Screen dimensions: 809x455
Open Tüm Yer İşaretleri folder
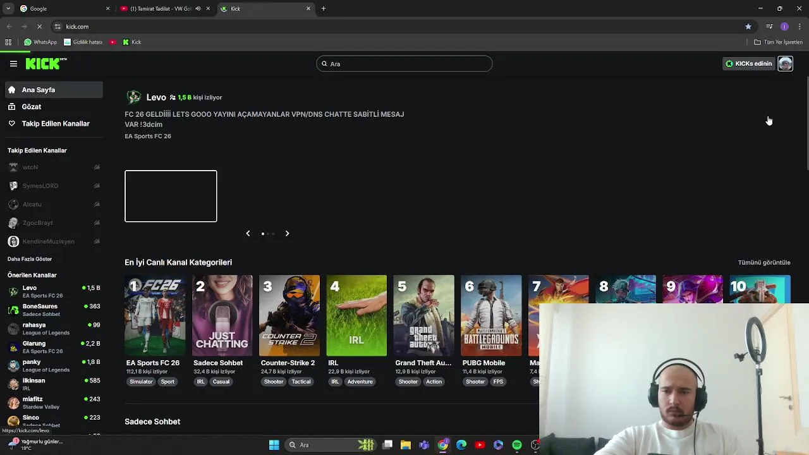pyautogui.click(x=779, y=42)
